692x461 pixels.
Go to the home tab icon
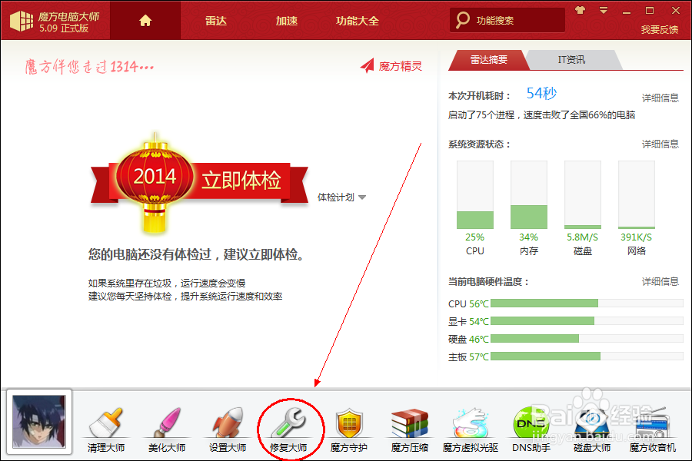pyautogui.click(x=145, y=20)
